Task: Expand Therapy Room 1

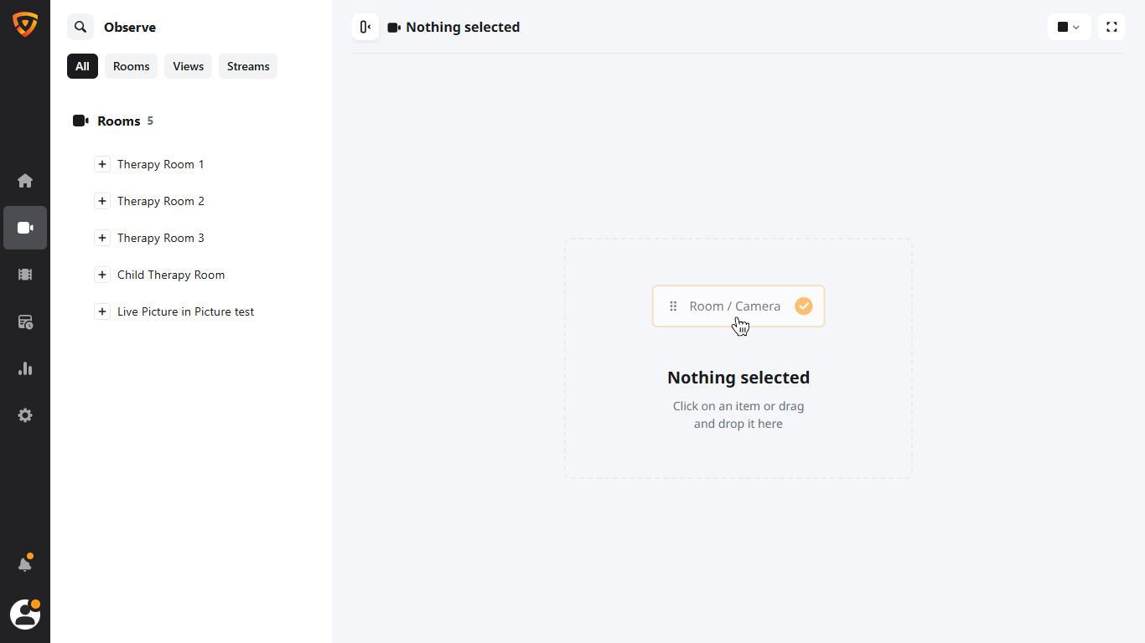Action: (102, 165)
